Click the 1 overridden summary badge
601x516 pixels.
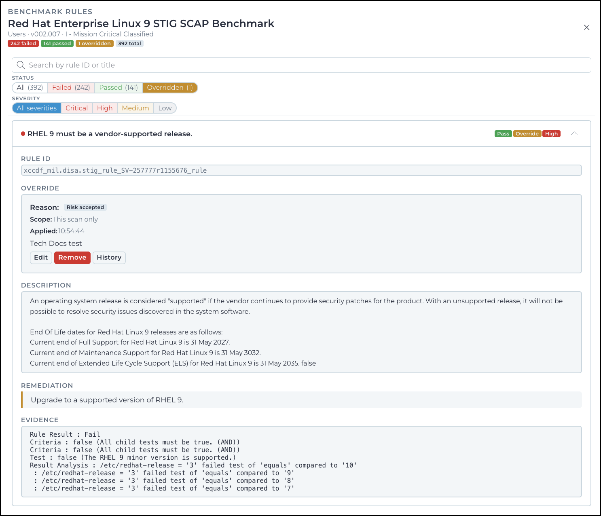click(95, 44)
